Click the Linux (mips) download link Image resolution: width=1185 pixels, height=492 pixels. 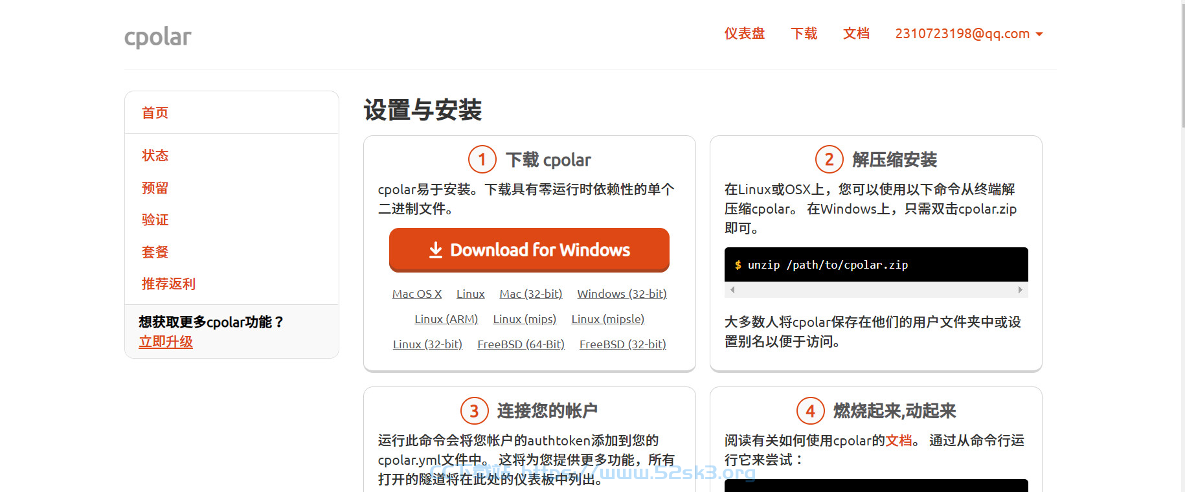pyautogui.click(x=525, y=319)
